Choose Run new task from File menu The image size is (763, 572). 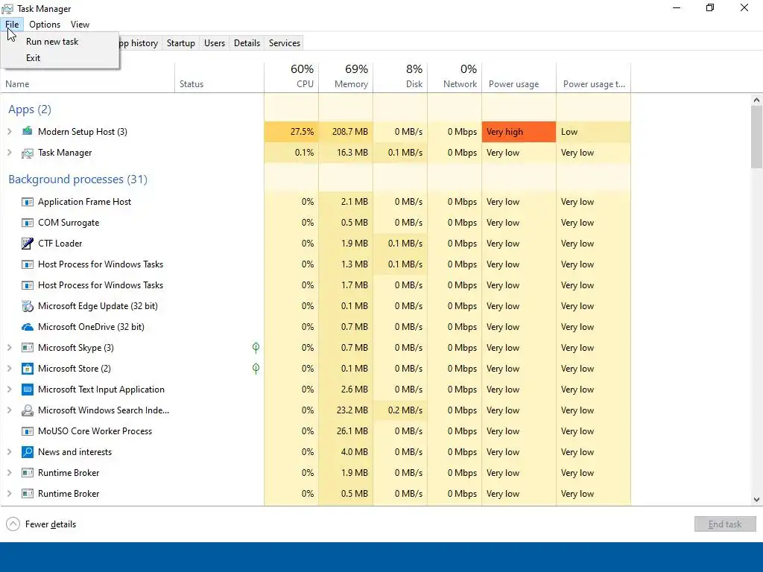point(60,42)
